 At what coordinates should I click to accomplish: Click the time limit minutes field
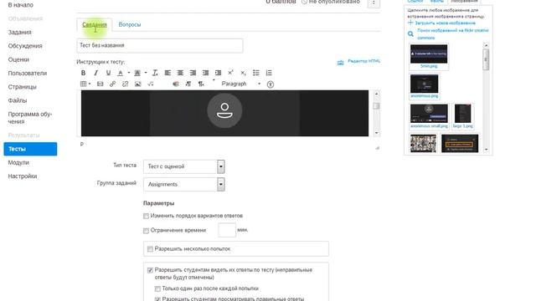pos(227,230)
